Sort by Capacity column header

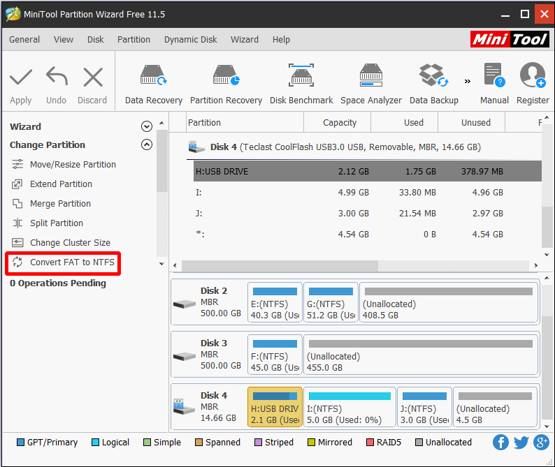tap(338, 122)
